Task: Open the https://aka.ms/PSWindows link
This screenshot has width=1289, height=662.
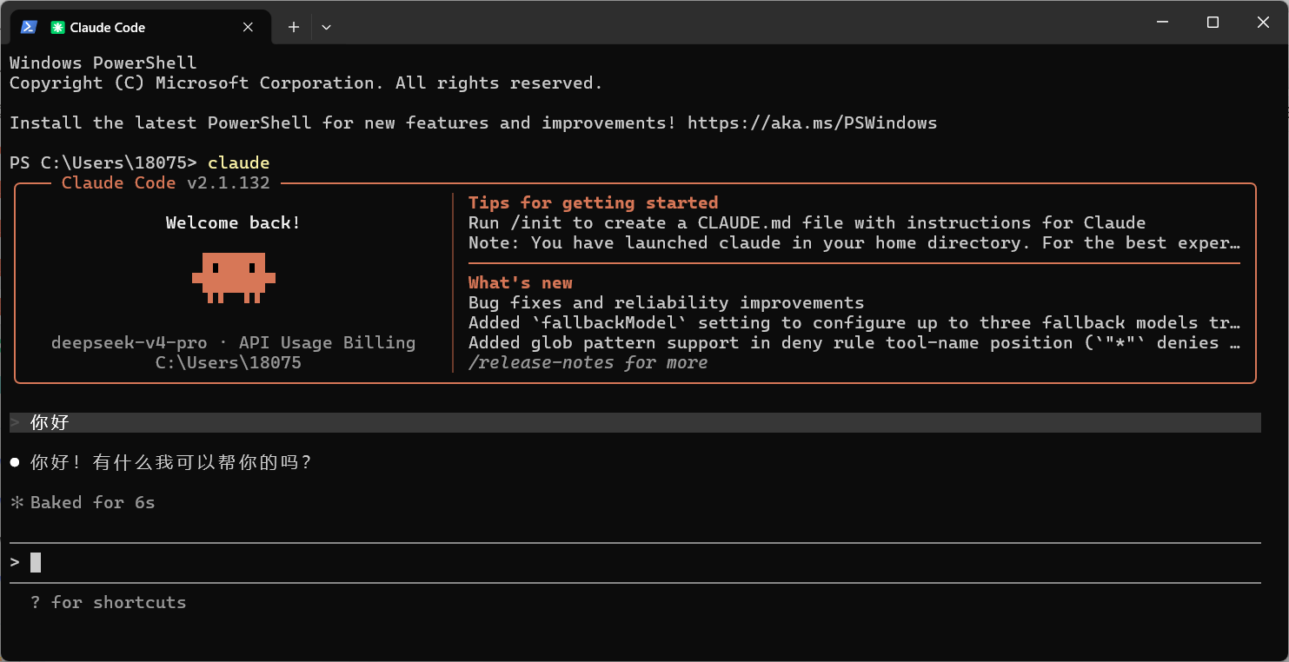Action: [x=812, y=122]
